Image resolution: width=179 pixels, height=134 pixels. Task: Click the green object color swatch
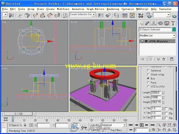174,29
